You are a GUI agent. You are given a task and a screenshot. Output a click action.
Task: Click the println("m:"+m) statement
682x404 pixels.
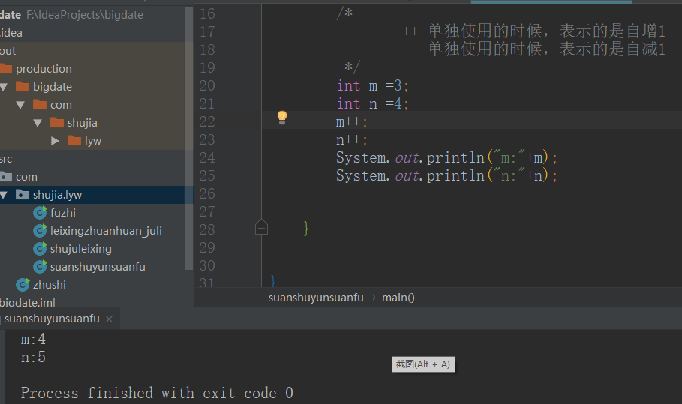click(446, 157)
